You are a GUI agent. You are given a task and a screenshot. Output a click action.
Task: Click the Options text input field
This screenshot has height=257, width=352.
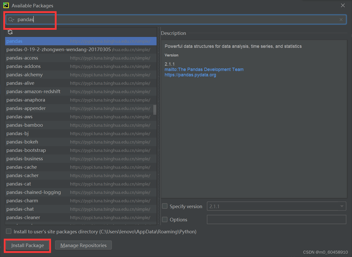click(277, 219)
